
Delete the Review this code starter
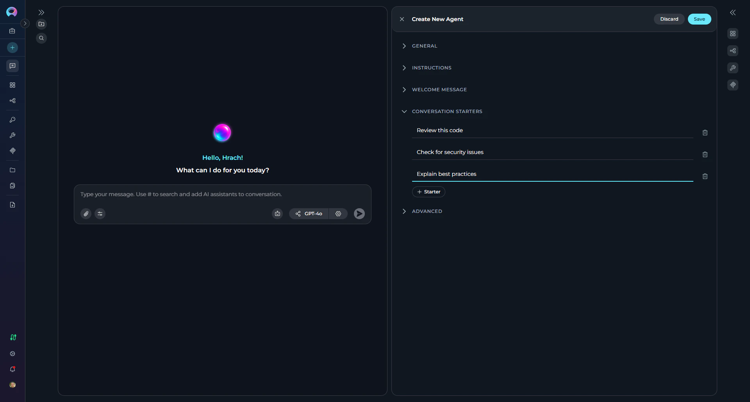(705, 133)
